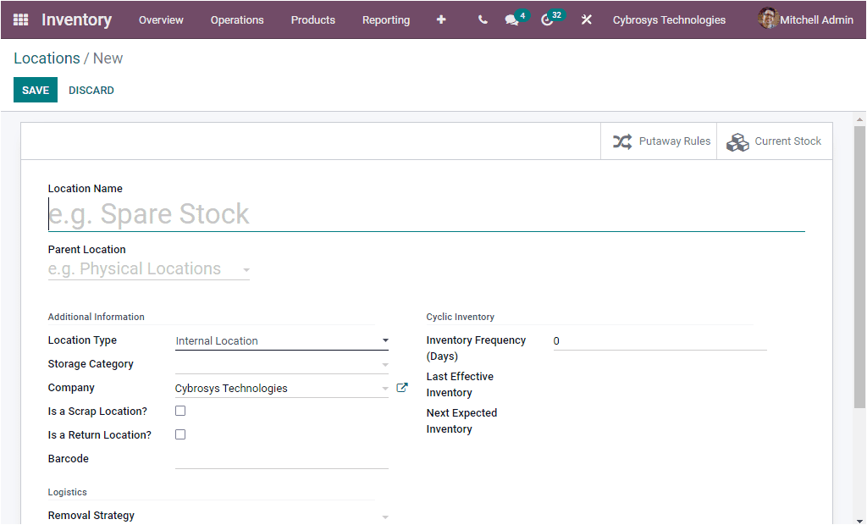Open messages with 4 notifications
The width and height of the screenshot is (867, 525).
click(x=511, y=19)
